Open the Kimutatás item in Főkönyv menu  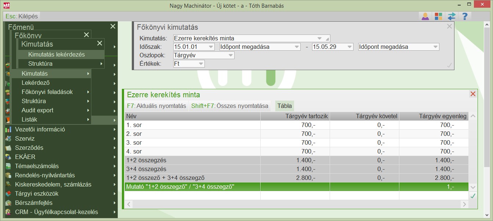(51, 73)
